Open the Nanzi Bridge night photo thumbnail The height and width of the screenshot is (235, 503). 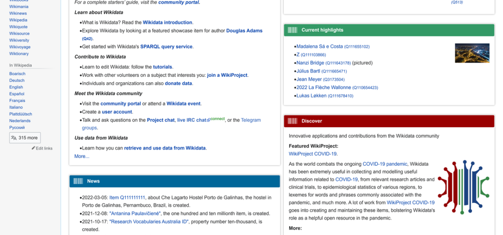[472, 53]
